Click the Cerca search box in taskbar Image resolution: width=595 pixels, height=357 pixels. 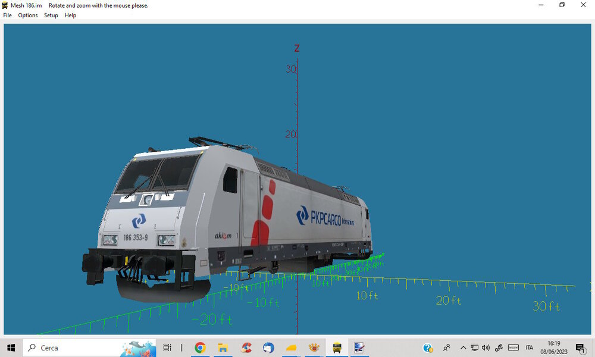click(x=90, y=347)
